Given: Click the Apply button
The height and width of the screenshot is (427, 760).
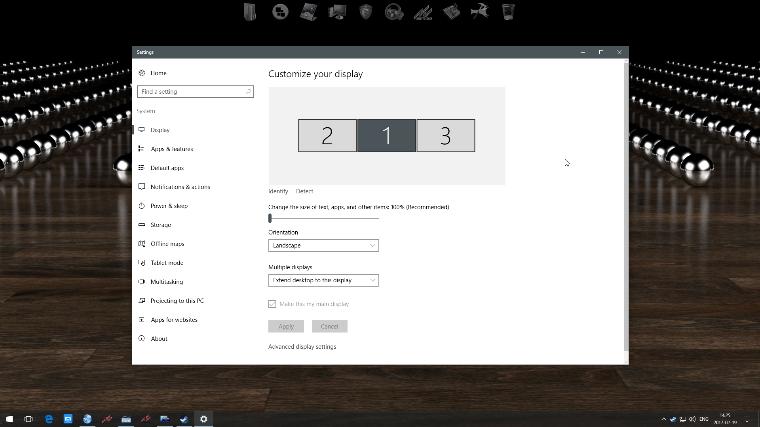Looking at the screenshot, I should click(286, 326).
